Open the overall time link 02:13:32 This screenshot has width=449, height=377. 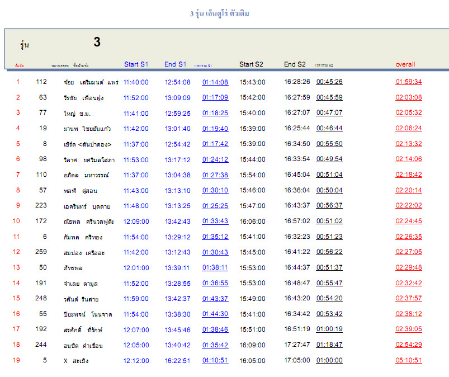pyautogui.click(x=408, y=144)
